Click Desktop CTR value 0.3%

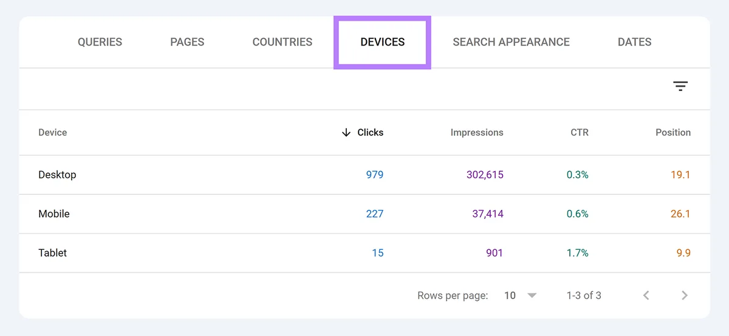point(578,175)
